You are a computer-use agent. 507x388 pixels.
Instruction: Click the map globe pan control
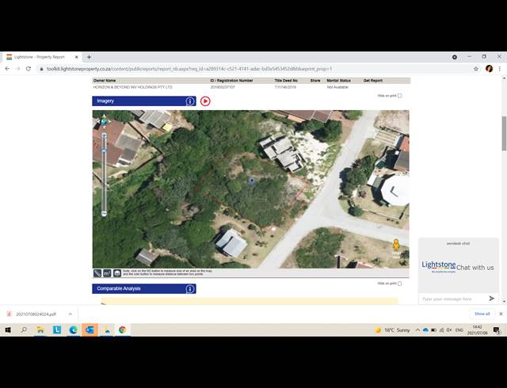[104, 122]
